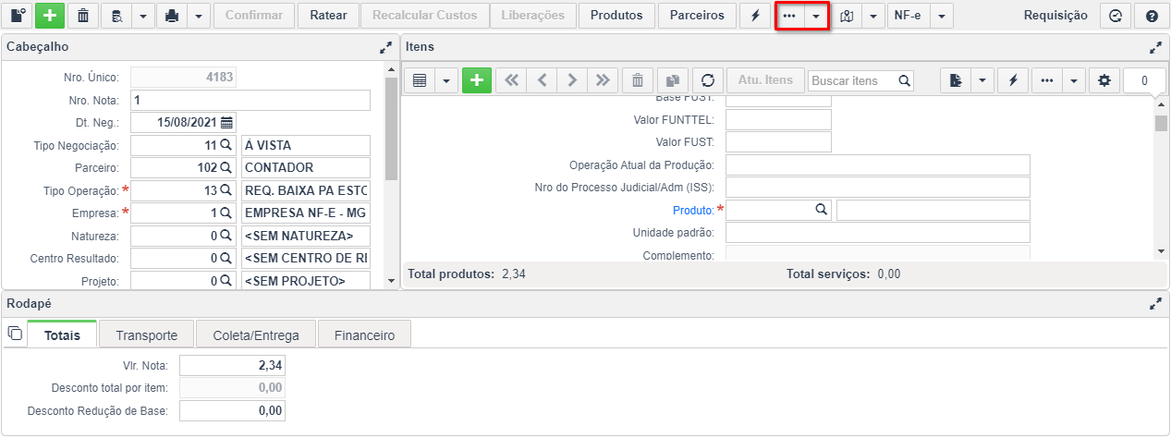This screenshot has height=438, width=1171.
Task: Click the magnifier in Buscar itens field
Action: [905, 80]
